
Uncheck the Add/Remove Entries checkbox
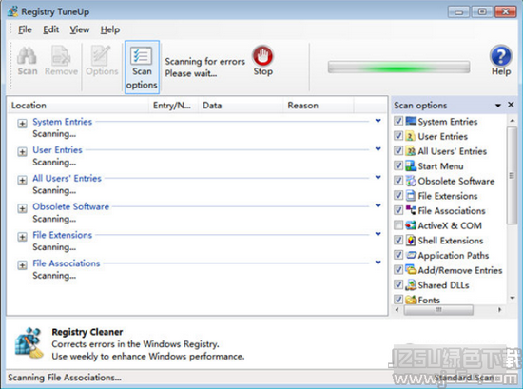point(398,269)
